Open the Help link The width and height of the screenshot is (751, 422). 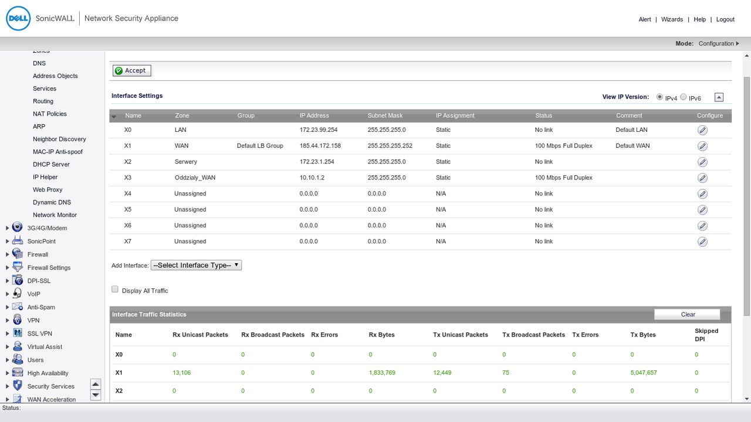(x=699, y=19)
